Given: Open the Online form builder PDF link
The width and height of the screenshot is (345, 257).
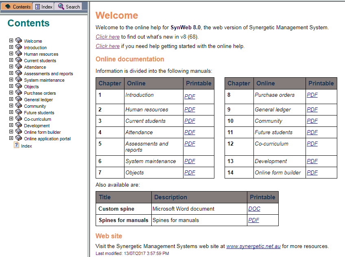Looking at the screenshot, I should click(312, 172).
